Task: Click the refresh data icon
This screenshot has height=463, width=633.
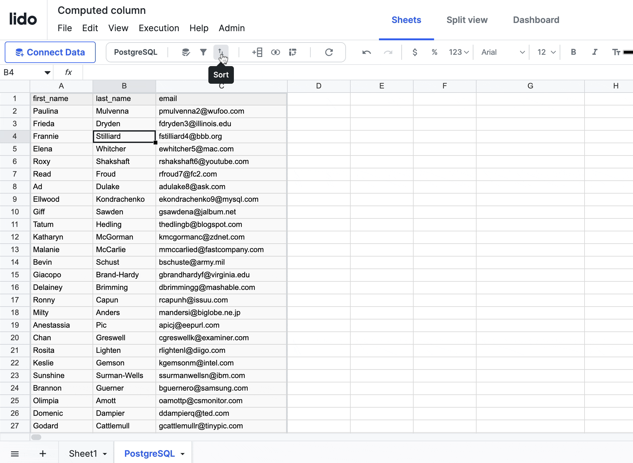Action: [329, 52]
